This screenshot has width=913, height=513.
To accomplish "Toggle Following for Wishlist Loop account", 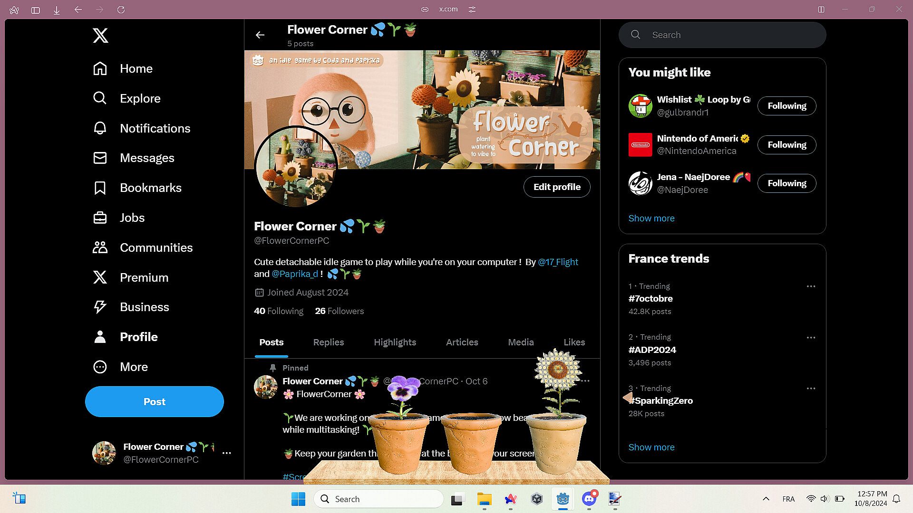I will point(787,106).
